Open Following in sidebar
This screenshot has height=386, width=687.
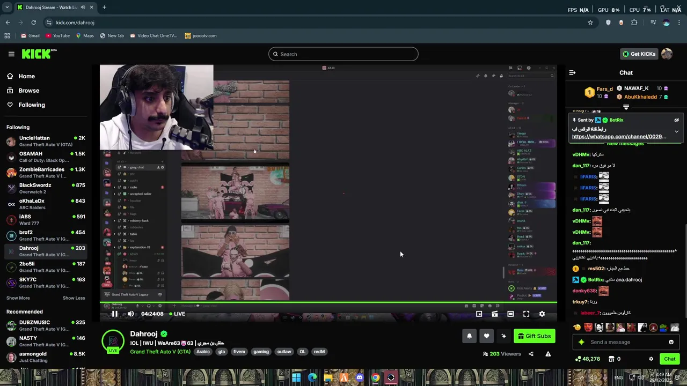32,105
